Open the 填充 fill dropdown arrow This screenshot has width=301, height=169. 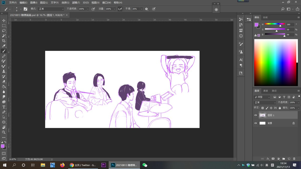298,108
